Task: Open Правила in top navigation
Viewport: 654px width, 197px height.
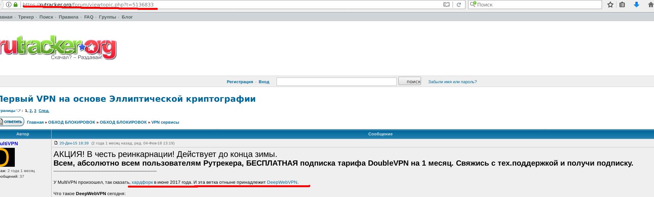Action: [x=69, y=17]
